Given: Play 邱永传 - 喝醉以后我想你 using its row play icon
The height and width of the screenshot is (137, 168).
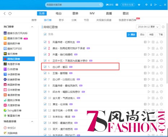Looking at the screenshot, I should pos(149,92).
